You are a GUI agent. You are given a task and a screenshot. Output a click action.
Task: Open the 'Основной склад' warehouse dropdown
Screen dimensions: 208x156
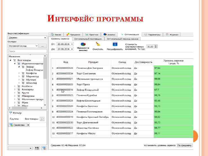(x=36, y=46)
